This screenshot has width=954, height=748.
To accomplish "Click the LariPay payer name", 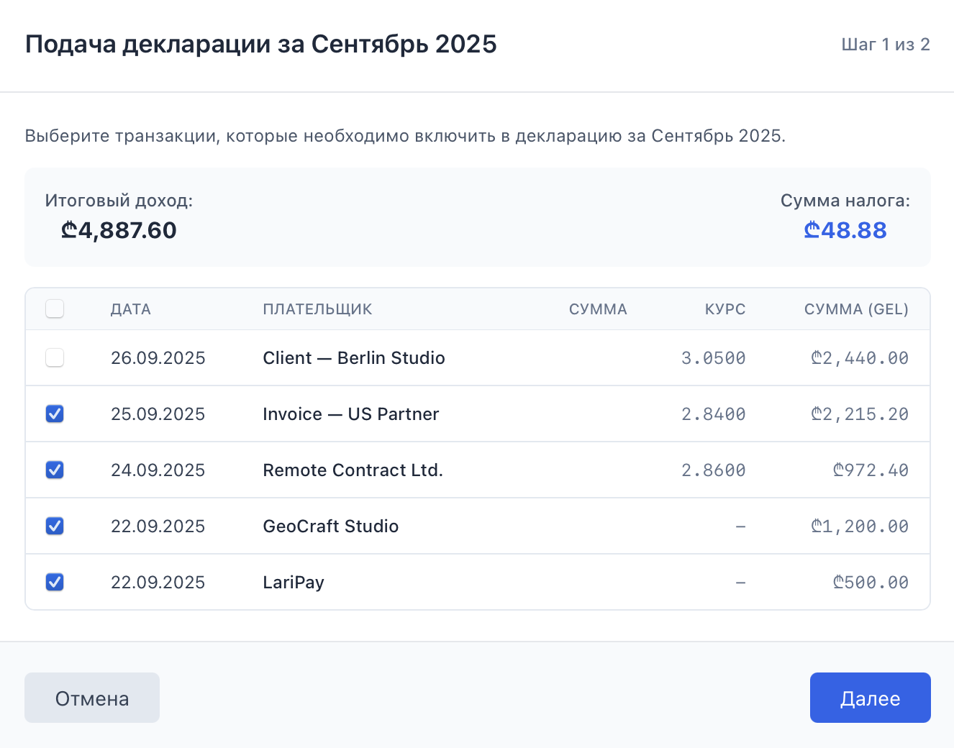I will pos(294,582).
